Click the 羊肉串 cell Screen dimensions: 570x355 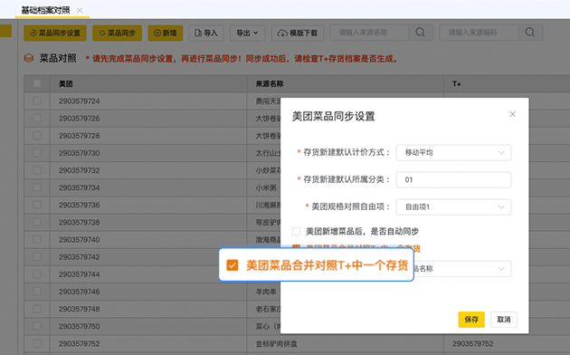click(x=266, y=292)
